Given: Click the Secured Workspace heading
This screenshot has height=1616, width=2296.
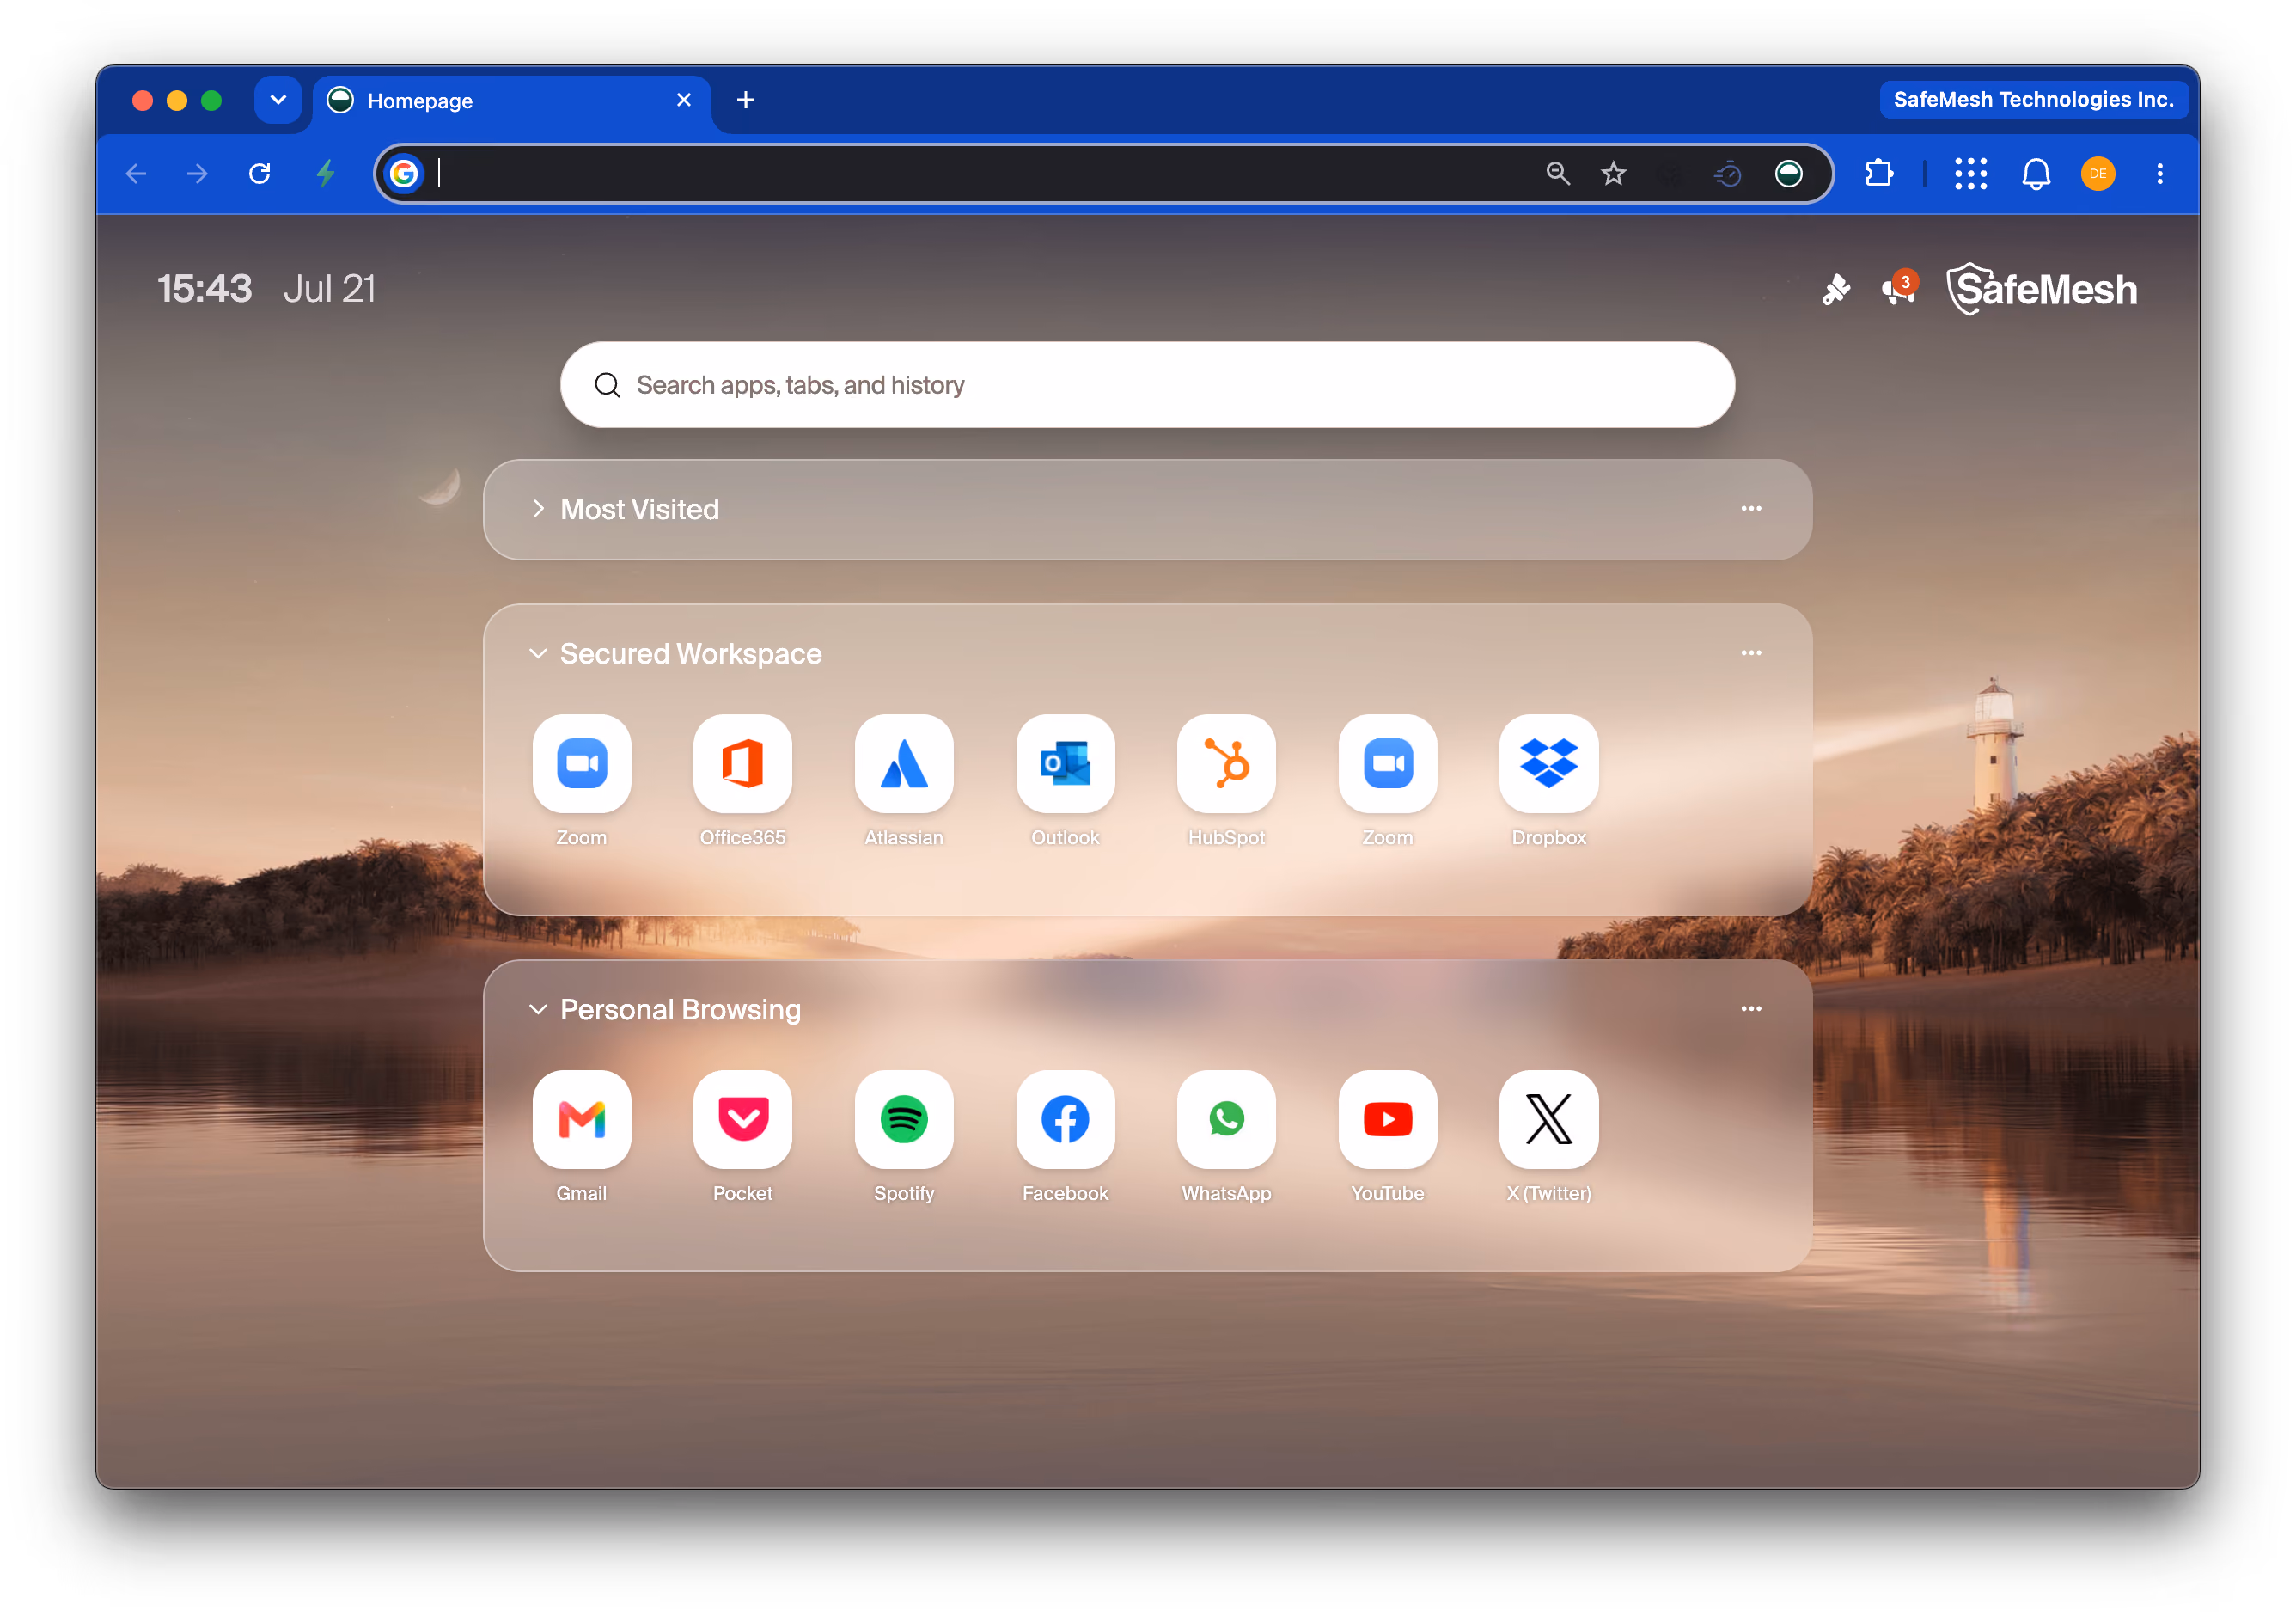Looking at the screenshot, I should pyautogui.click(x=691, y=653).
